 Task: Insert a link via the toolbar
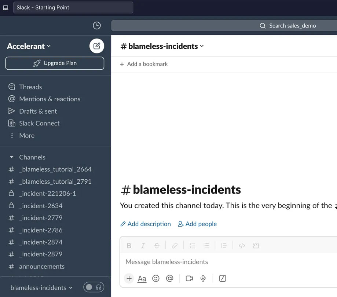pos(175,246)
